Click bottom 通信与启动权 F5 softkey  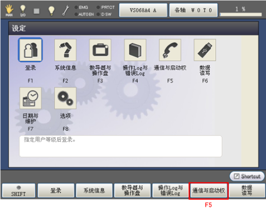click(x=209, y=191)
